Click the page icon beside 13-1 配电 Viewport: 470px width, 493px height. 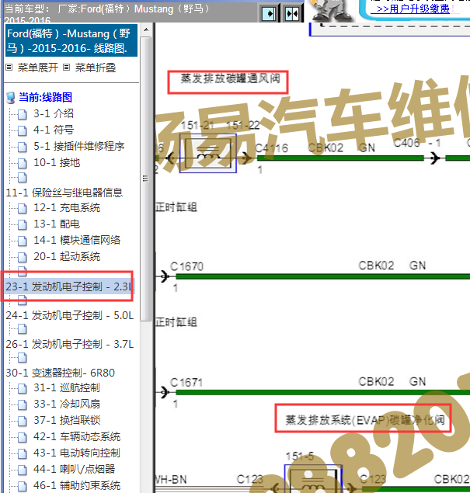(22, 225)
